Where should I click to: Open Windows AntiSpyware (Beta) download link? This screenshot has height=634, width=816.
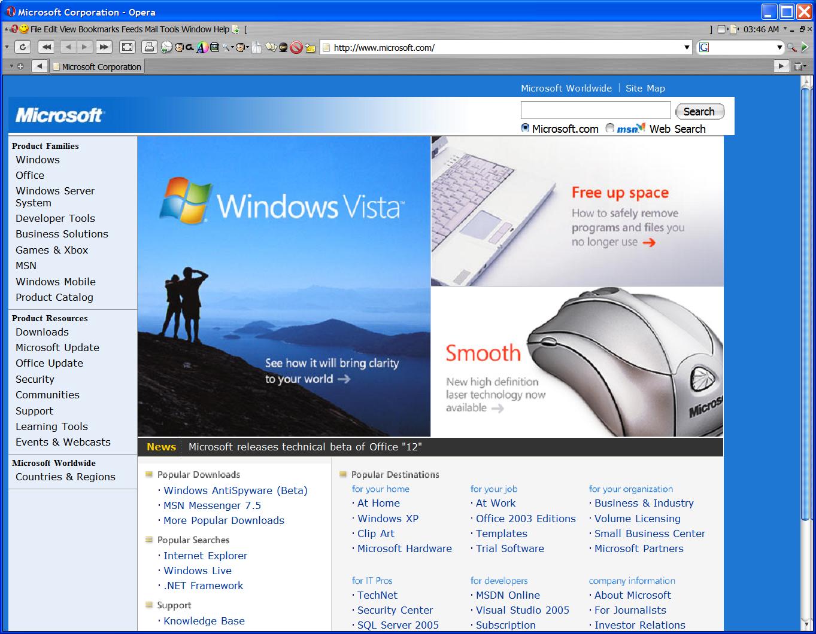click(x=235, y=490)
